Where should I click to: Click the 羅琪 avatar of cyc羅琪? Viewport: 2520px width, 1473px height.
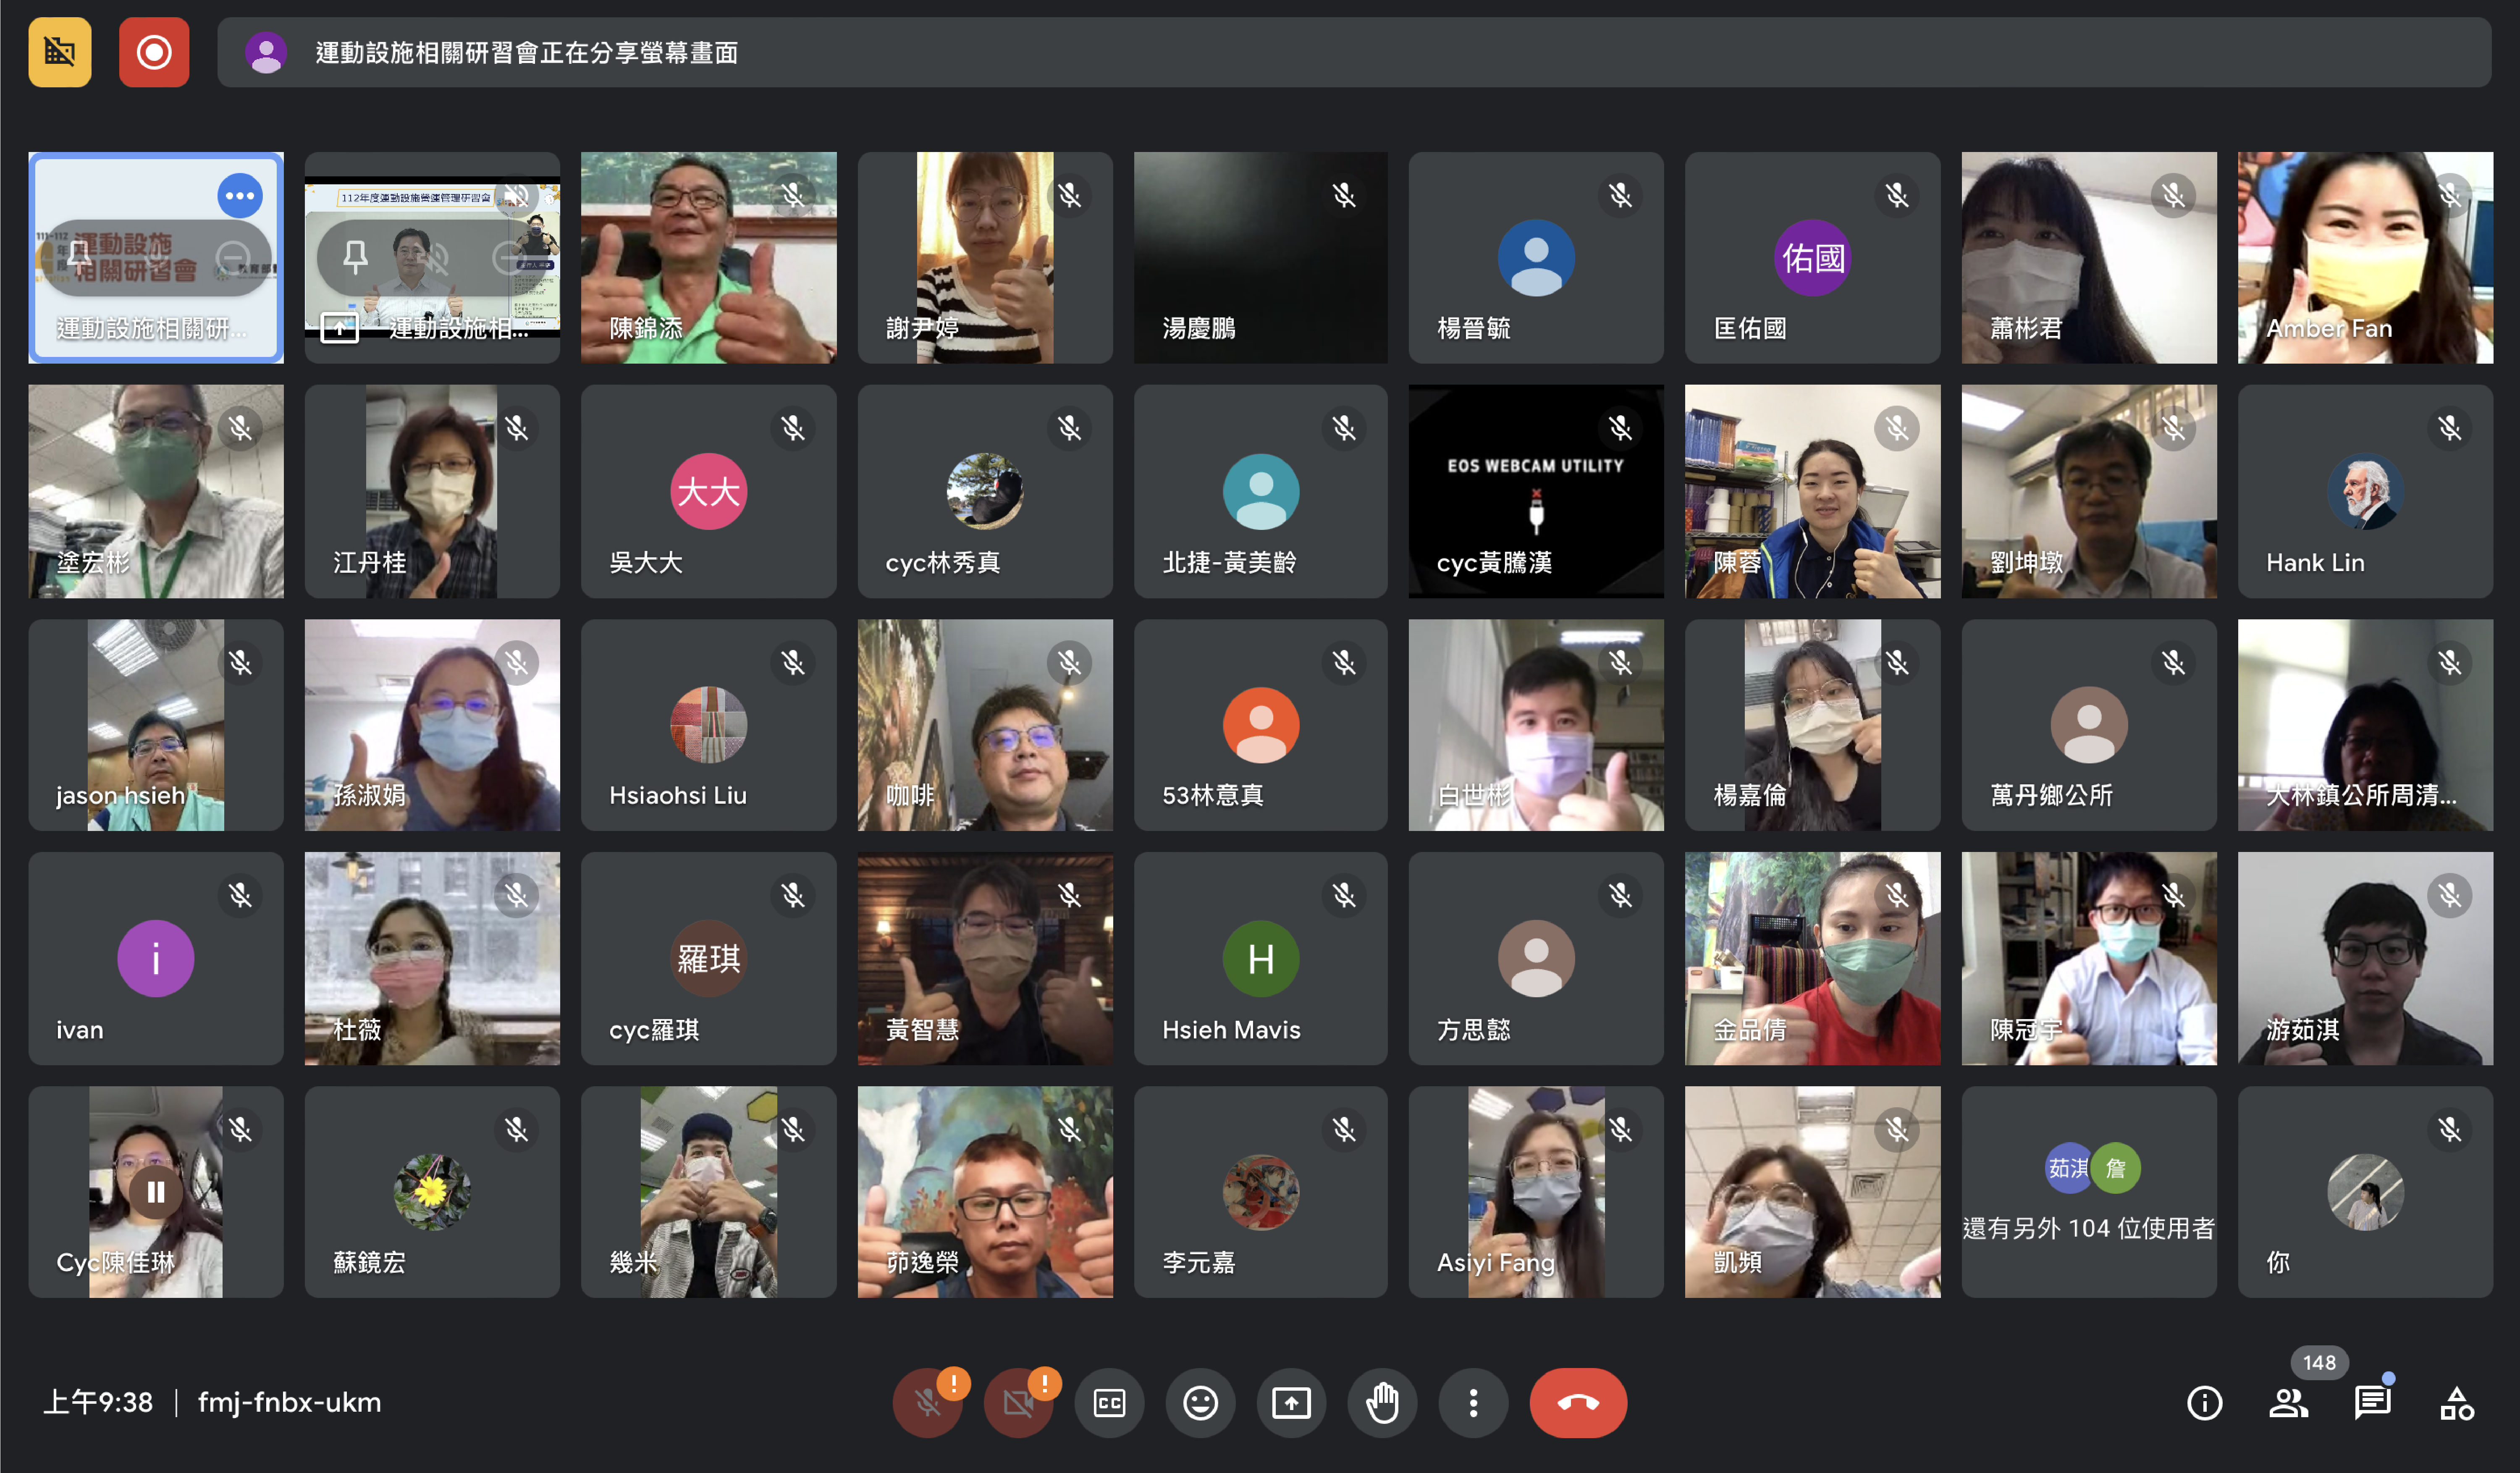708,958
